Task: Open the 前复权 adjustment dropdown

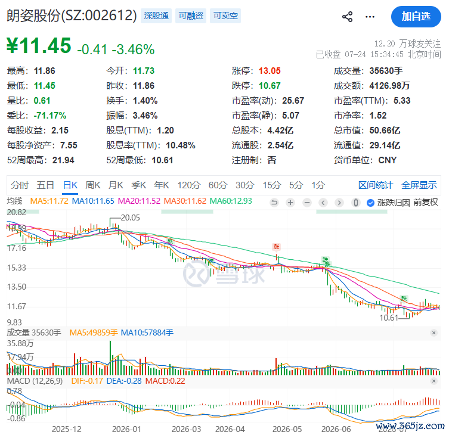Action: click(x=426, y=203)
